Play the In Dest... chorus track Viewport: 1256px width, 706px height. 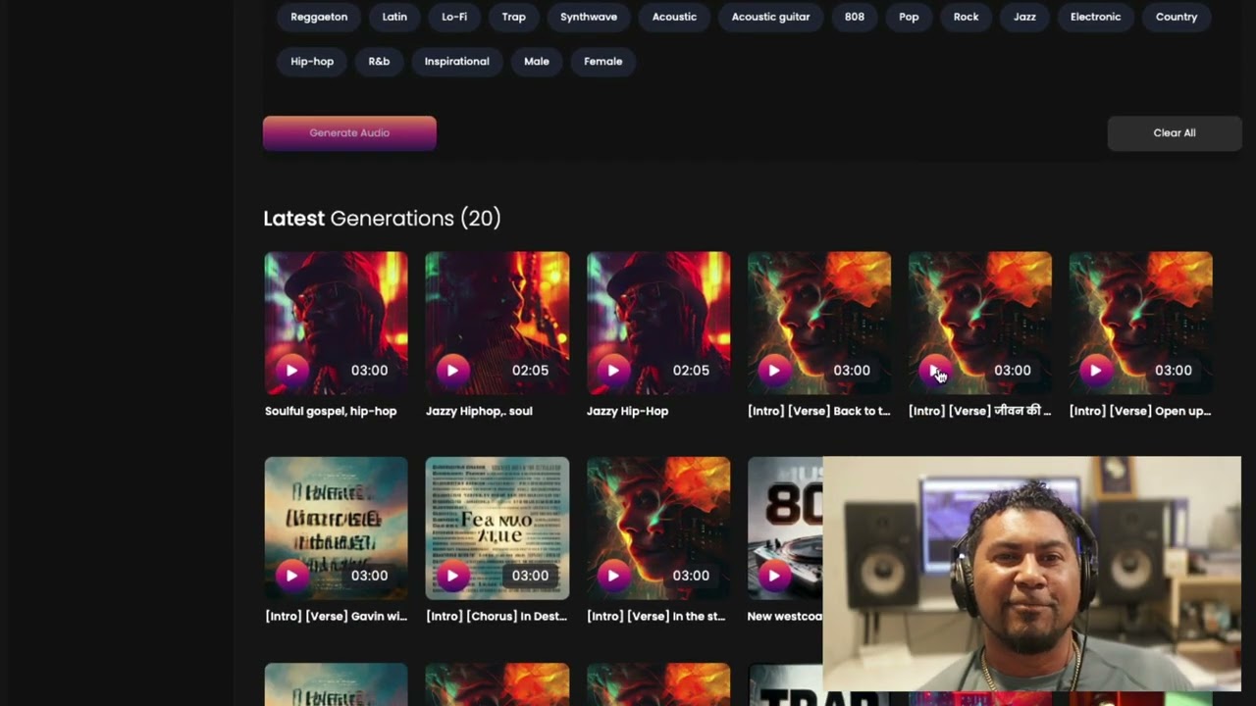click(452, 576)
